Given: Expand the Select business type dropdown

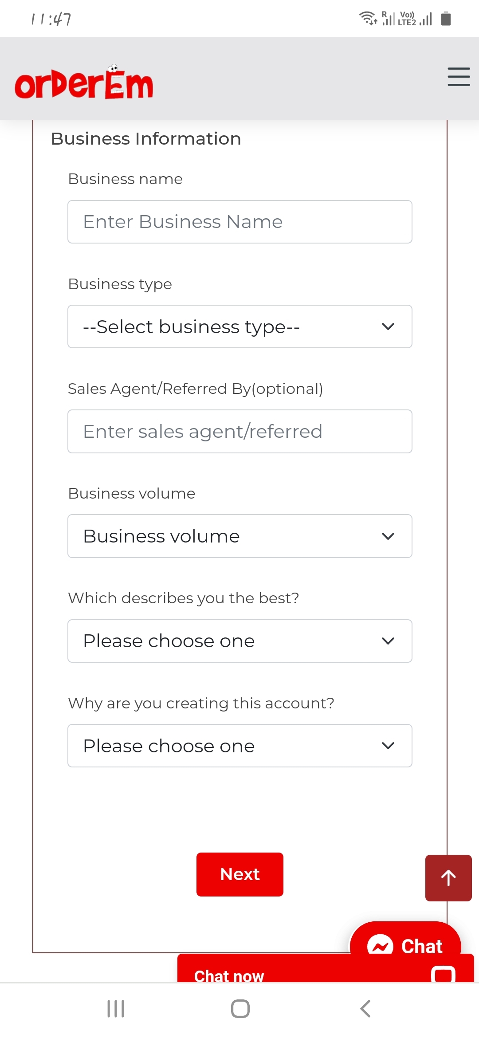Looking at the screenshot, I should 240,326.
